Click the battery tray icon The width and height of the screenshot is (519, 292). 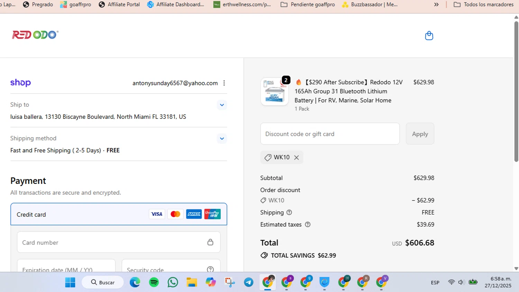click(x=473, y=282)
